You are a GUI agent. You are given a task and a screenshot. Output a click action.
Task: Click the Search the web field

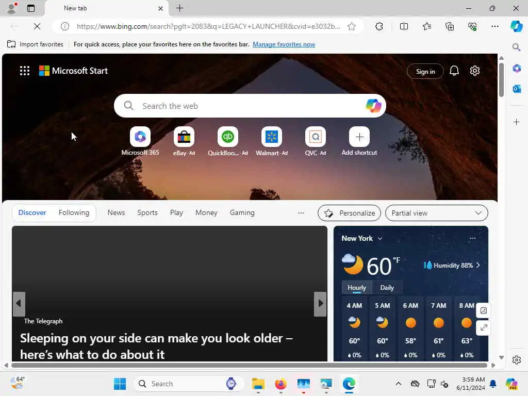pyautogui.click(x=250, y=106)
